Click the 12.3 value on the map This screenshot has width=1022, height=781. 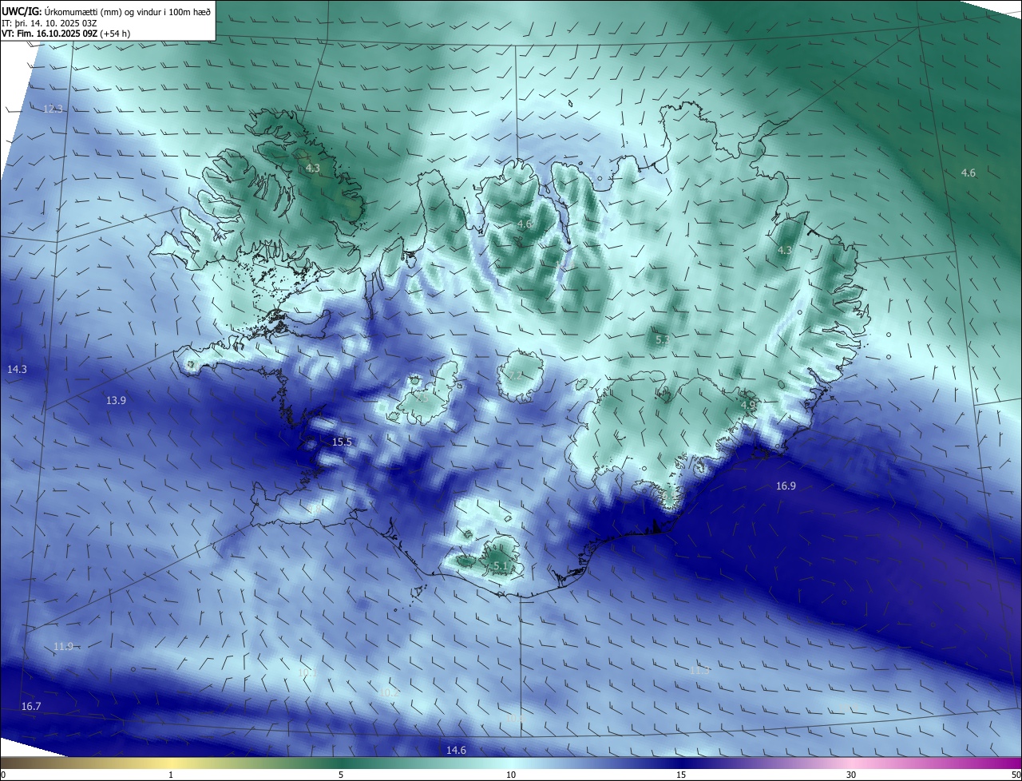click(x=53, y=109)
